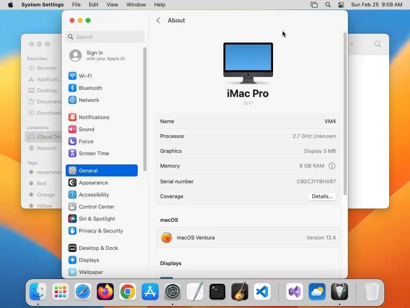Click search icon in Finder window
Viewport: 410px width, 308px height.
pos(378,44)
